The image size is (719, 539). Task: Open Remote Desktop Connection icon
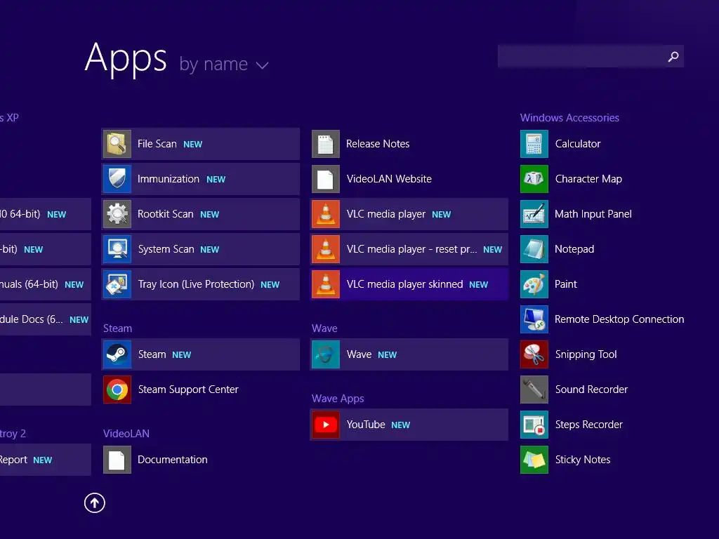[x=534, y=319]
